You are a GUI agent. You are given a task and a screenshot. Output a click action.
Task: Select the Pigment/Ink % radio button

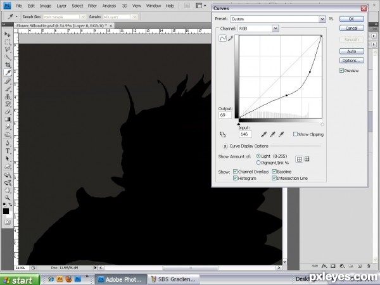(x=258, y=163)
